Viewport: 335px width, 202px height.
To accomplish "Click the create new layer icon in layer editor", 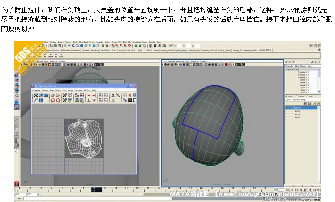I will tap(314, 103).
